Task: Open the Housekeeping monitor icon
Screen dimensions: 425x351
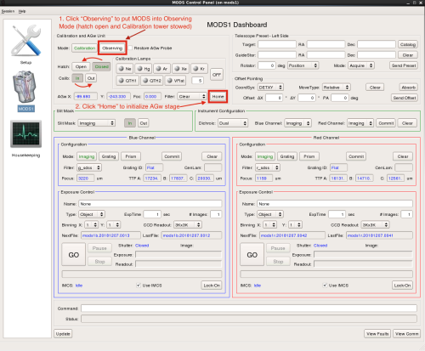Action: pos(26,134)
